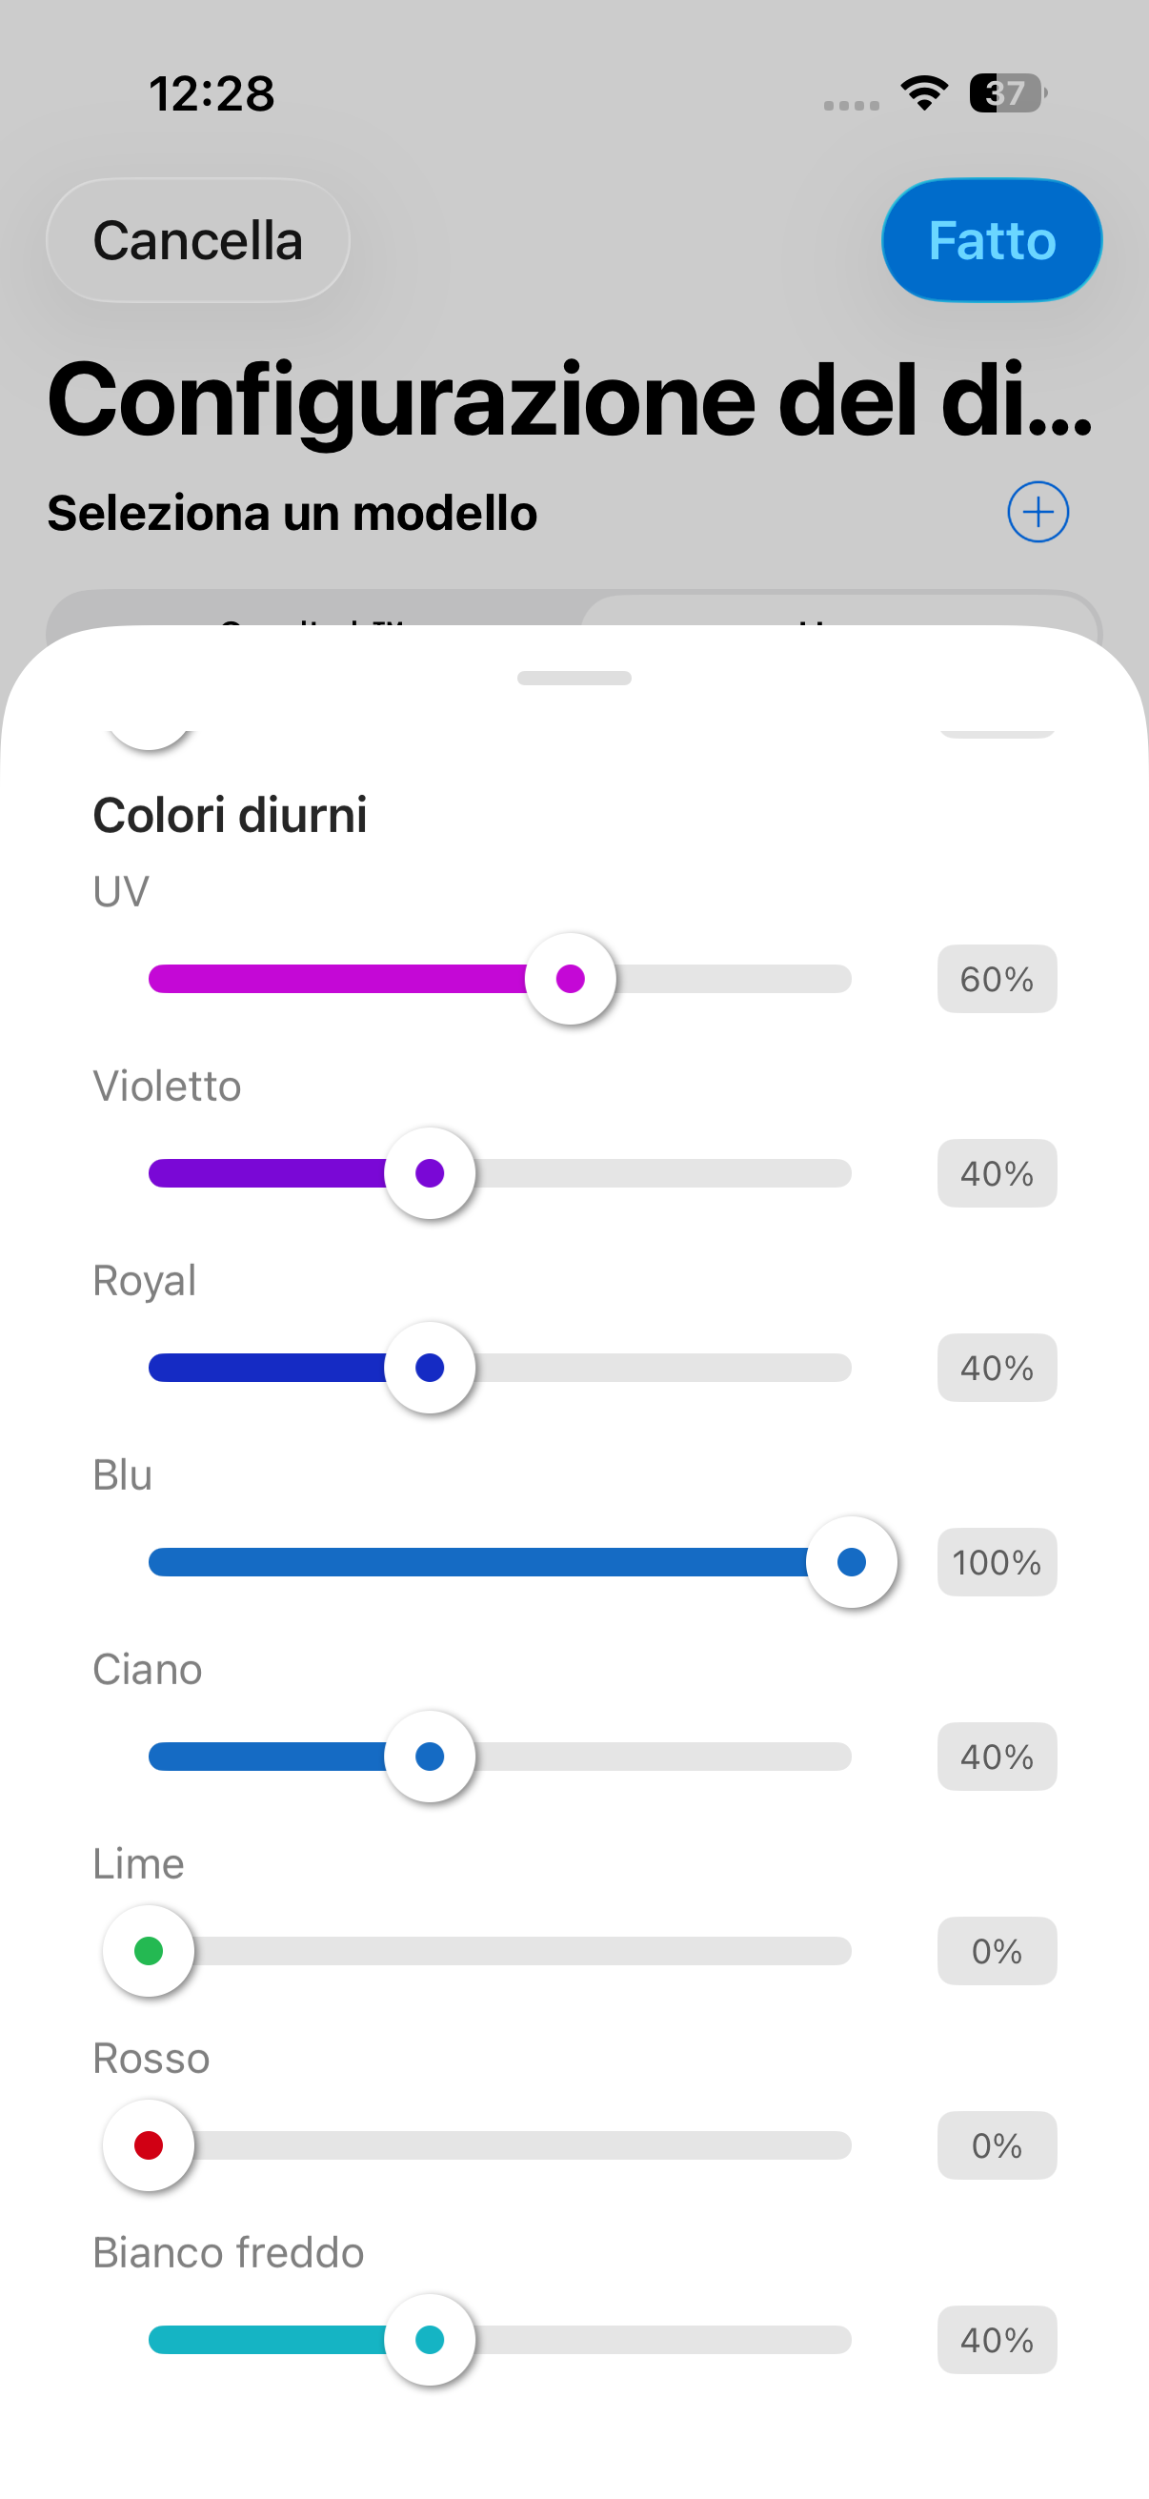Tap the Rosso 0% value field

[997, 2144]
